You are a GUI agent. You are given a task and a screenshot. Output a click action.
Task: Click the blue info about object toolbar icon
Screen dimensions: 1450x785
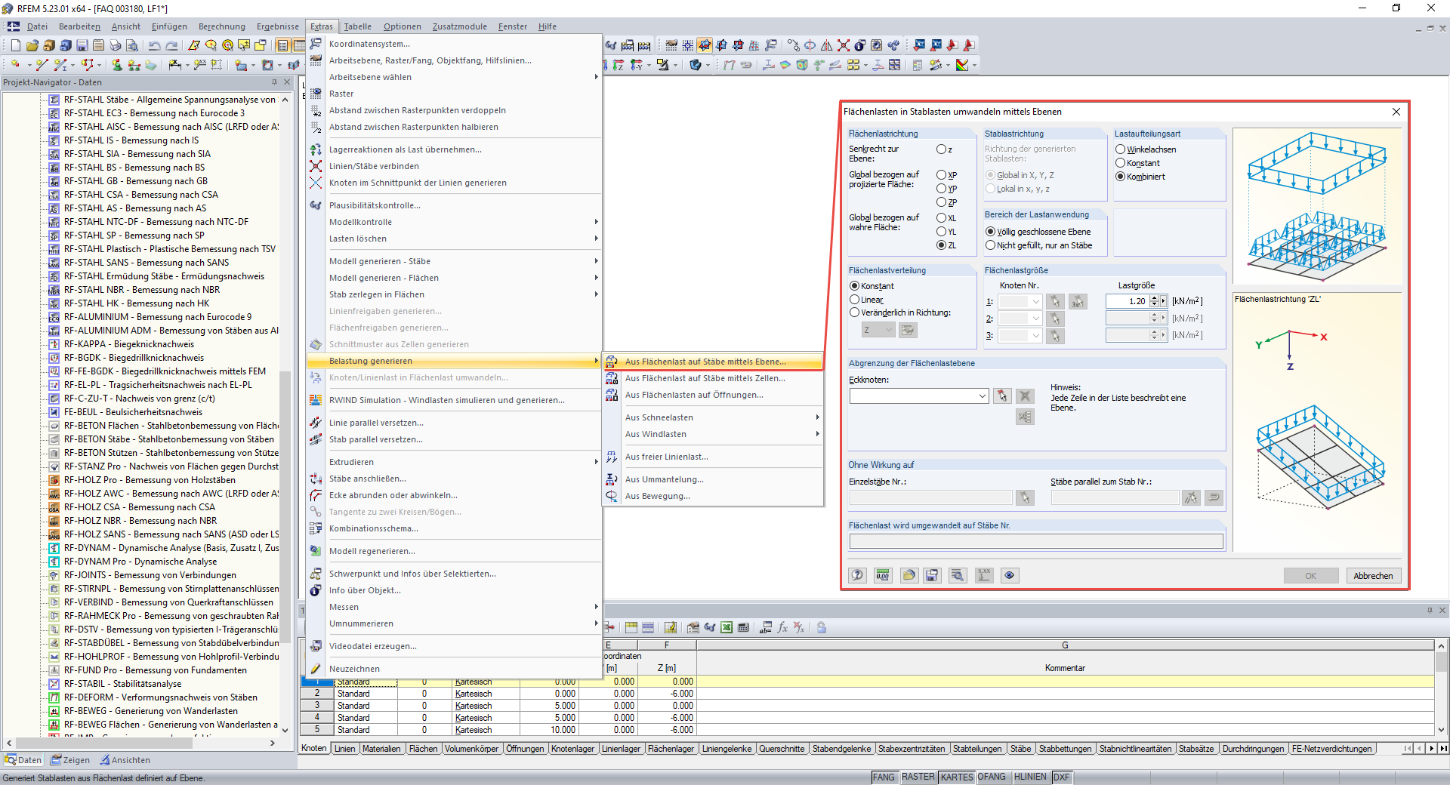pos(859,45)
